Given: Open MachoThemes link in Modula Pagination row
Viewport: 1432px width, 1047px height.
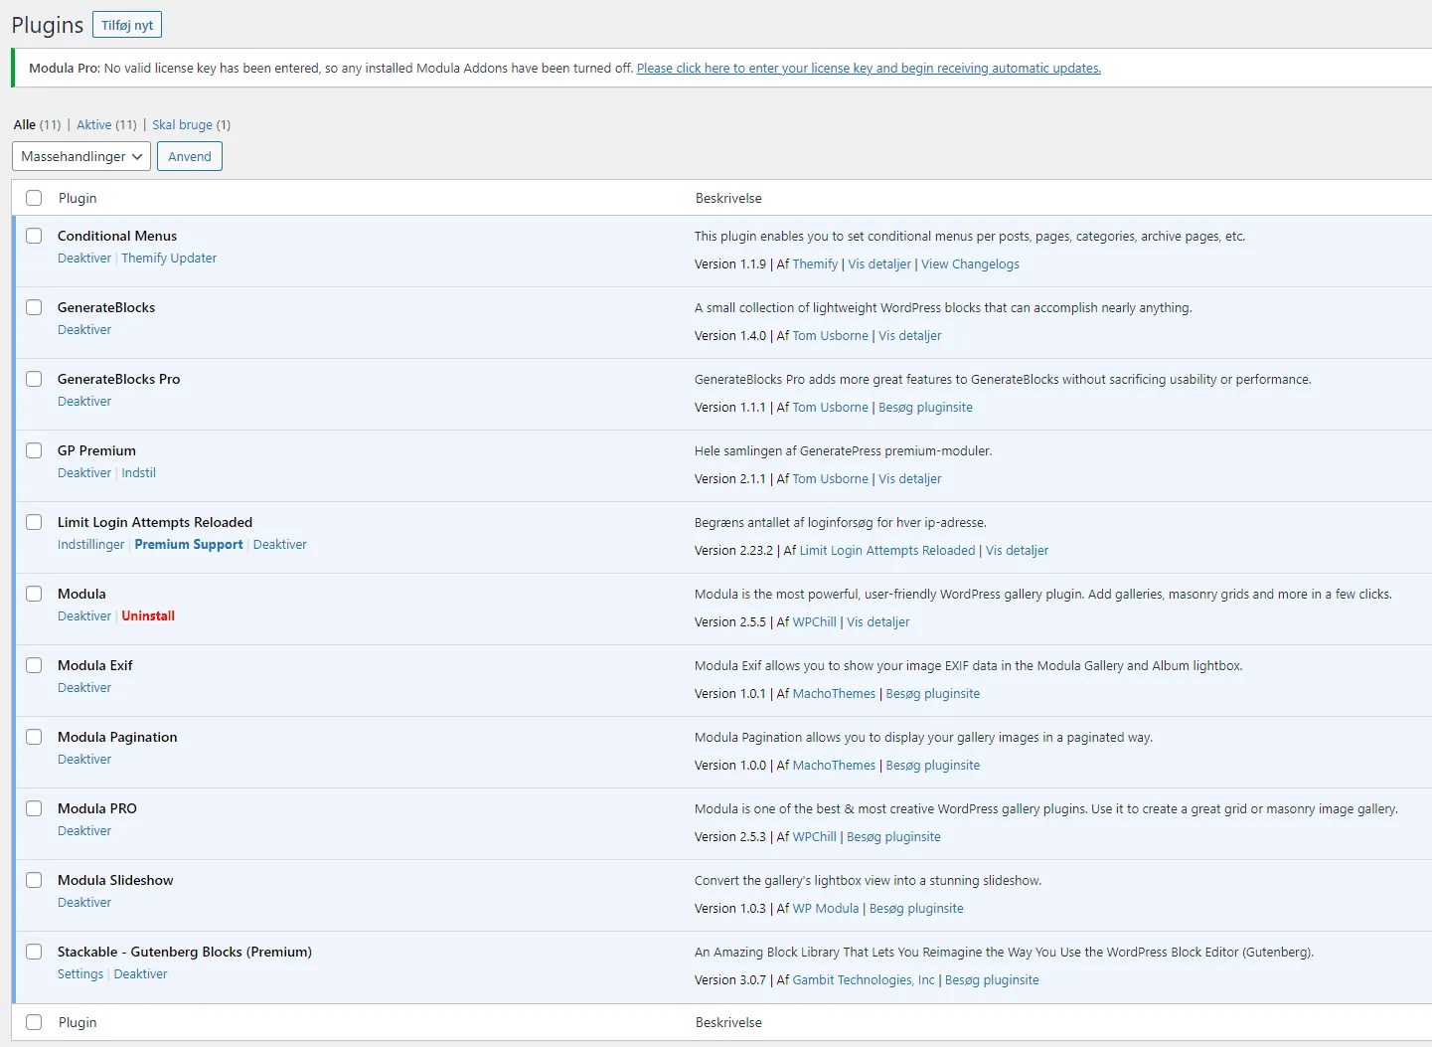Looking at the screenshot, I should point(834,765).
